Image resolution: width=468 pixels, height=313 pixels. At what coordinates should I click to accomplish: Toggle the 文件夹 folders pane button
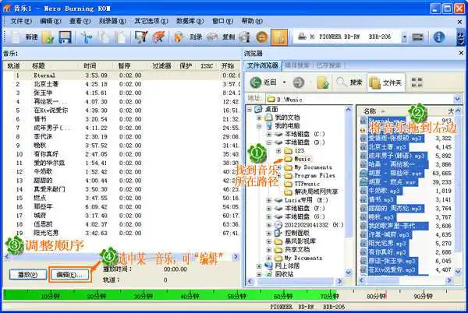coord(385,83)
